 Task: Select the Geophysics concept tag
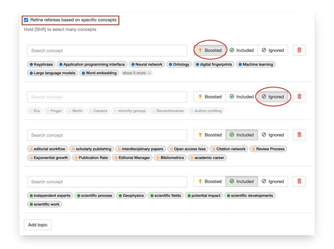point(131,196)
